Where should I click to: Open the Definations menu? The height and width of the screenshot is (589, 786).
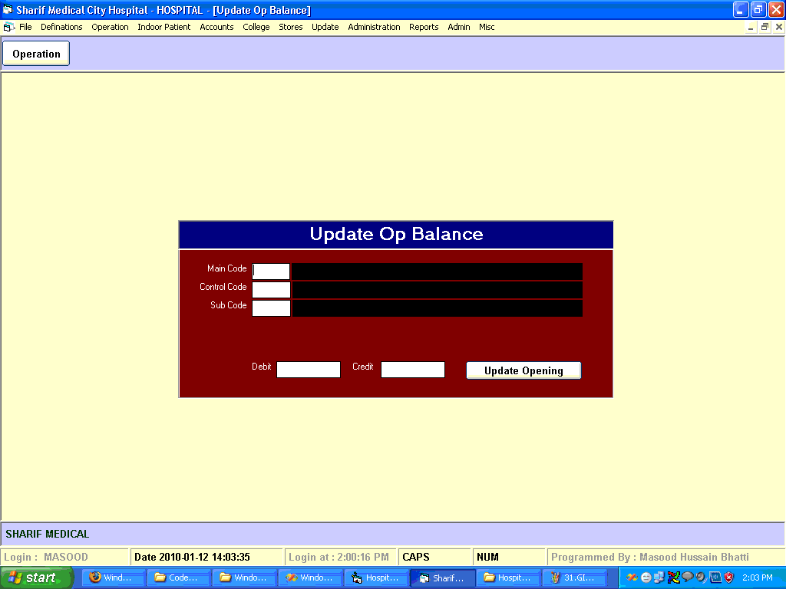(61, 27)
